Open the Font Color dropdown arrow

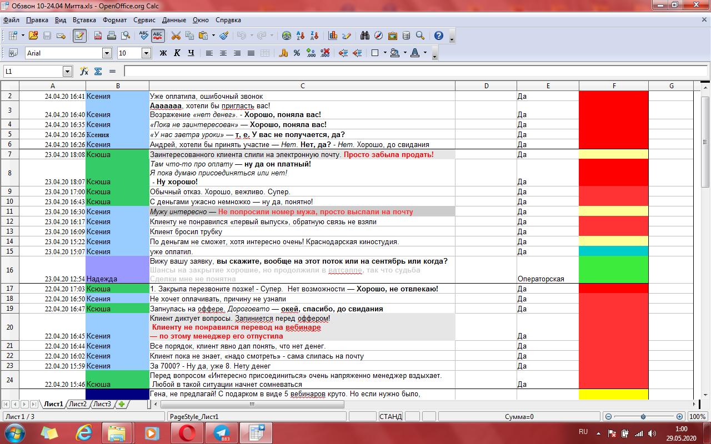coord(425,53)
